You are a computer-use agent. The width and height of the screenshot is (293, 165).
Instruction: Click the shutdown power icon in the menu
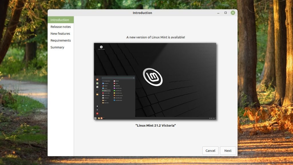(97, 113)
